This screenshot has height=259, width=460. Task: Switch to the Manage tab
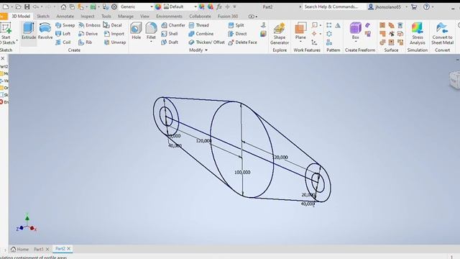click(126, 17)
